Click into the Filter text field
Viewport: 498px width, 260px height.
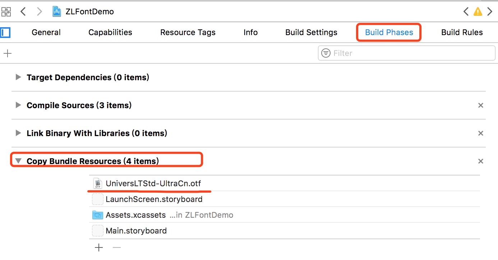[410, 53]
